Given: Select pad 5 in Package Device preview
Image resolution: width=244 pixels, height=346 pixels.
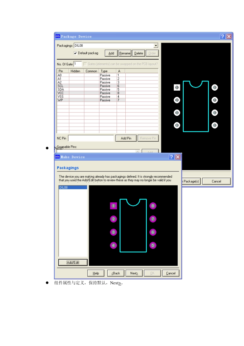Looking at the screenshot, I should pyautogui.click(x=215, y=125).
